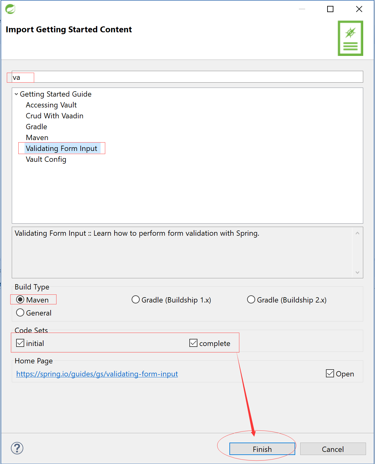Select the Crud With Vaadin guide
The height and width of the screenshot is (464, 375).
[x=55, y=116]
